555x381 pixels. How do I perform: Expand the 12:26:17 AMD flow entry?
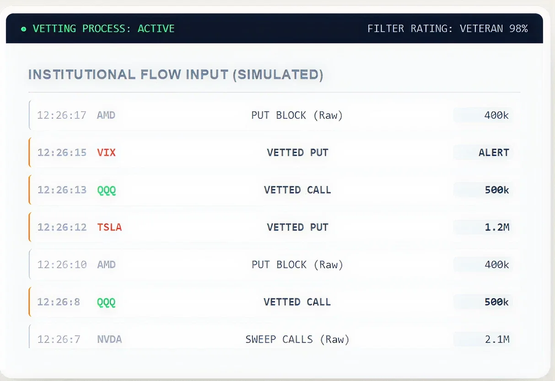(275, 115)
